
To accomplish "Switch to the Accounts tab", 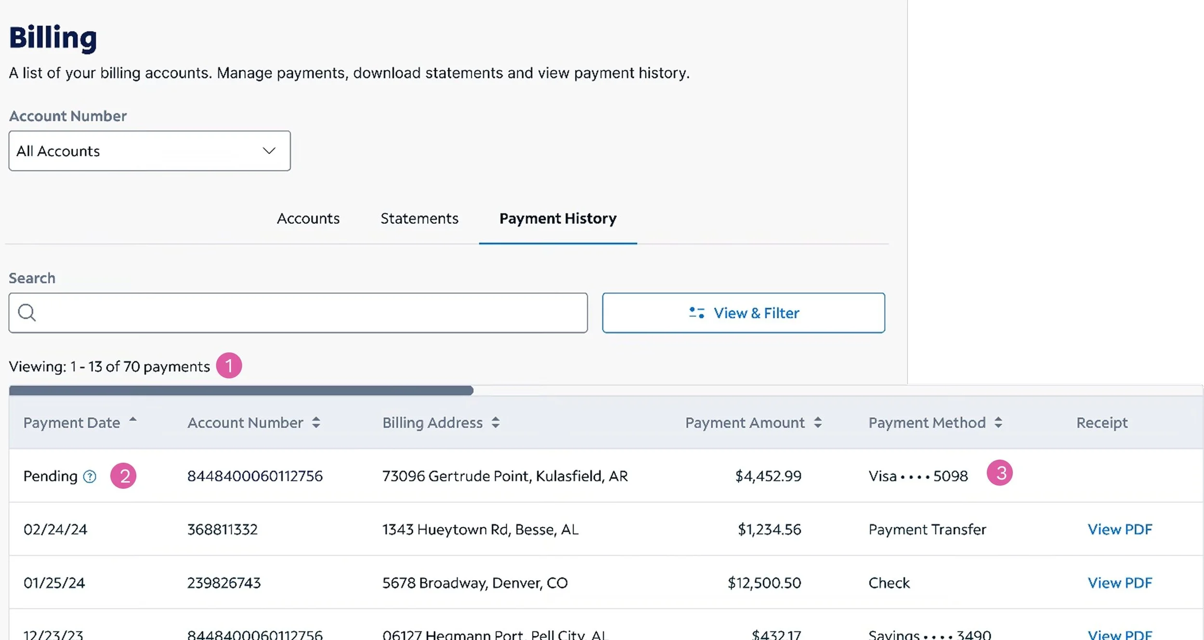I will tap(308, 218).
